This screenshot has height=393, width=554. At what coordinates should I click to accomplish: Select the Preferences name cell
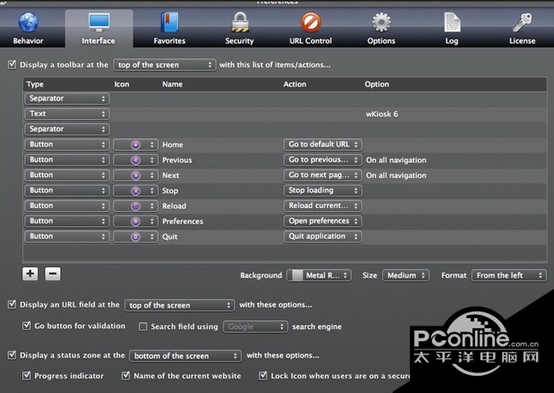183,221
